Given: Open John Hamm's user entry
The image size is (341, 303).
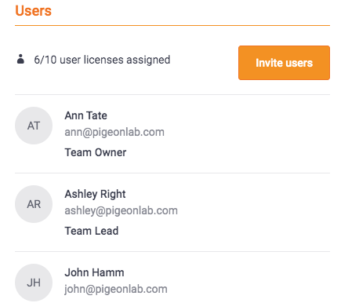Looking at the screenshot, I should (x=172, y=278).
